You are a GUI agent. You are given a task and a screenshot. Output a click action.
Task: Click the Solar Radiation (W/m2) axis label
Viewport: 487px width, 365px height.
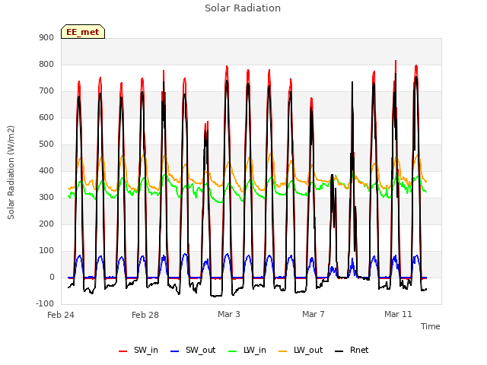tap(11, 173)
